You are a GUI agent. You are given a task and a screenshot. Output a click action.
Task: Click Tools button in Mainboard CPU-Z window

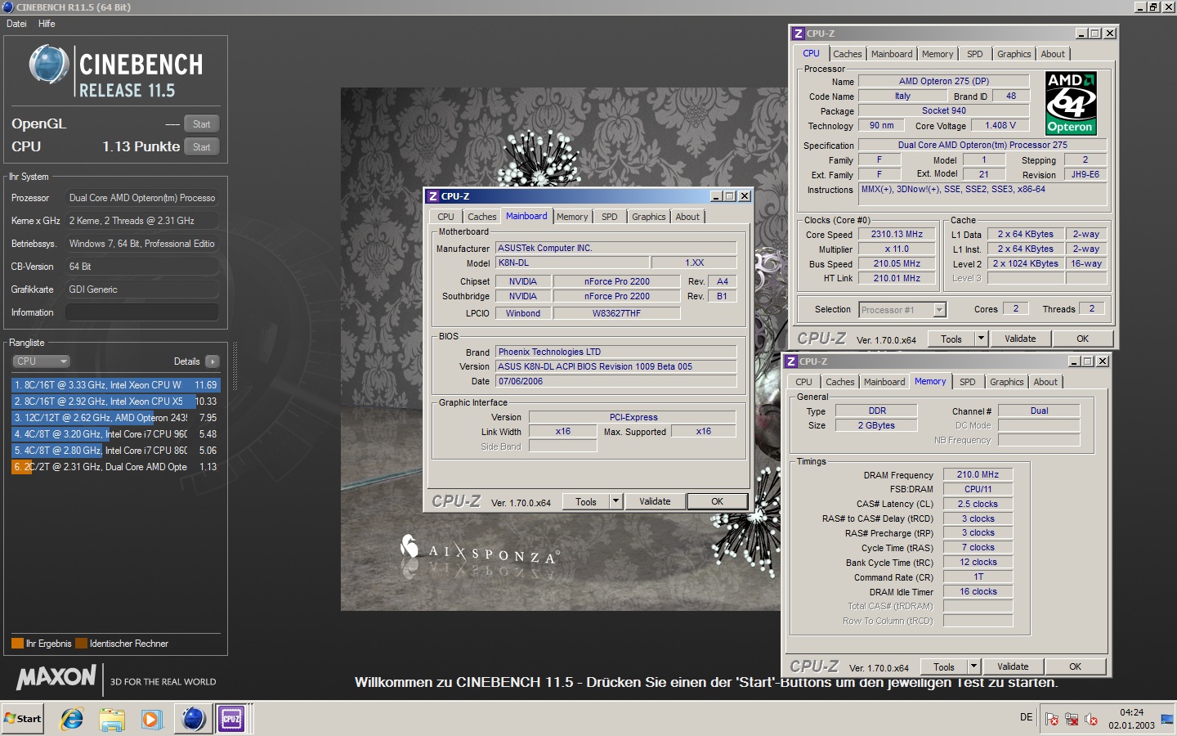click(586, 502)
